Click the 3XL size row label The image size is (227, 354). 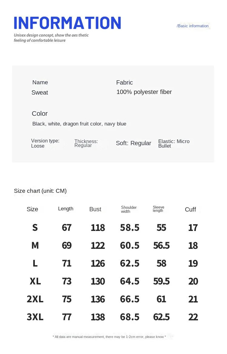pyautogui.click(x=35, y=317)
